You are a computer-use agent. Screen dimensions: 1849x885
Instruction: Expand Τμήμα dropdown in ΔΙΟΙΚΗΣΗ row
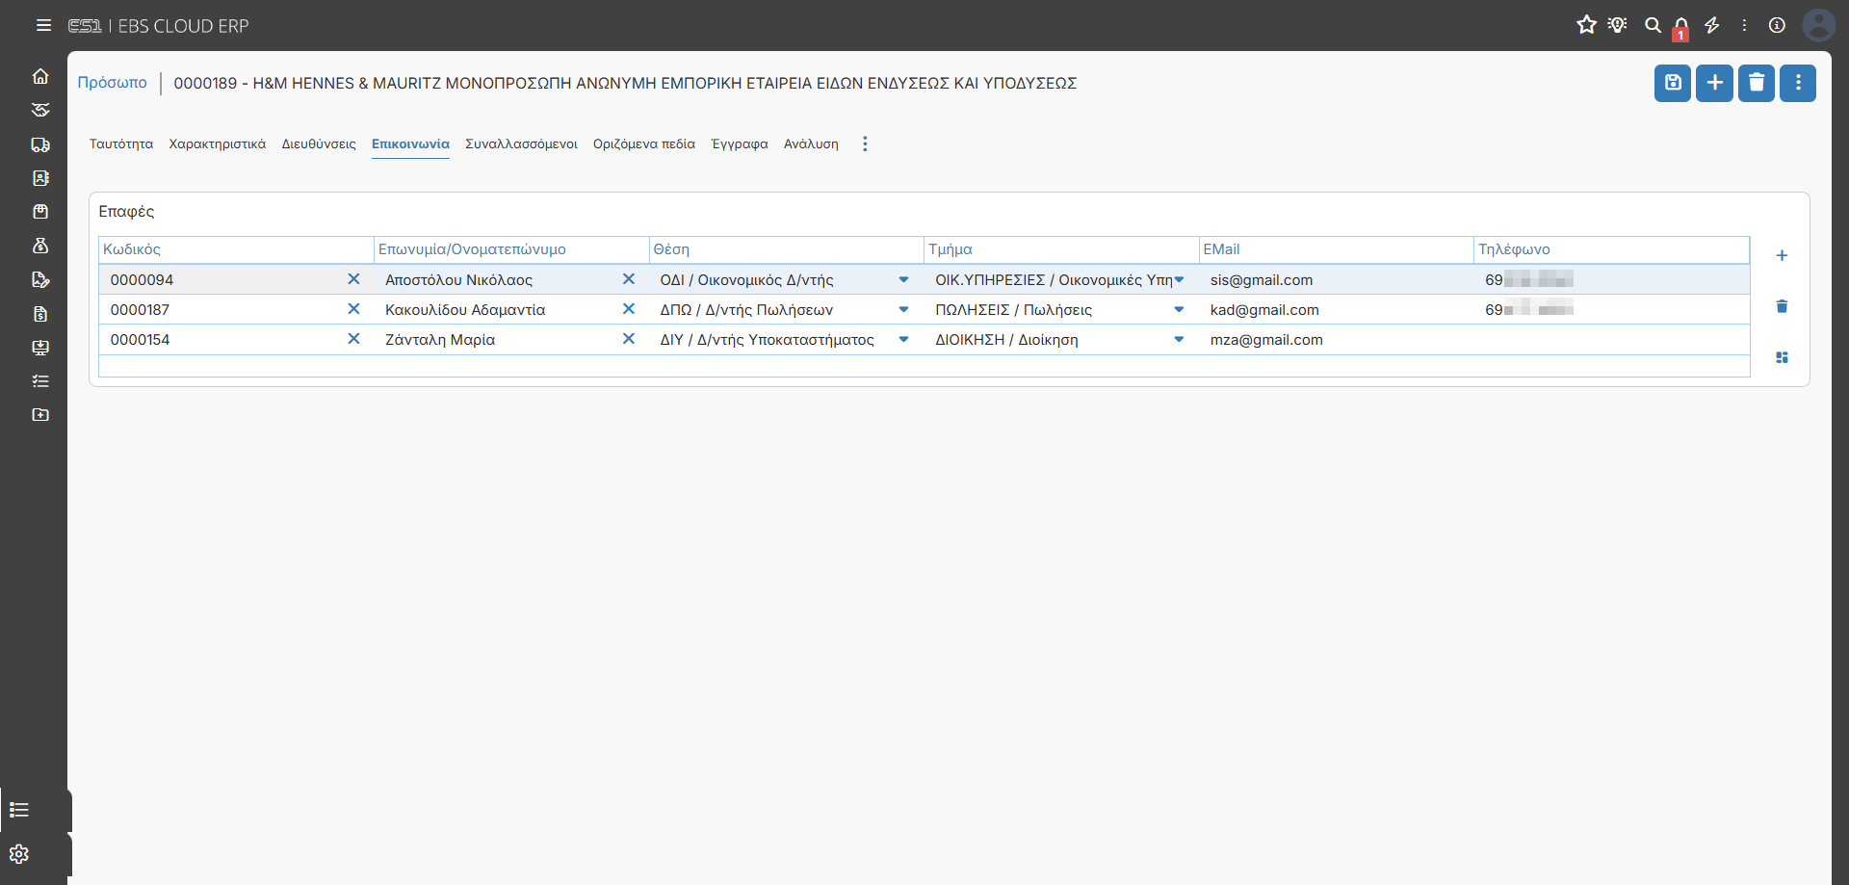(1179, 340)
